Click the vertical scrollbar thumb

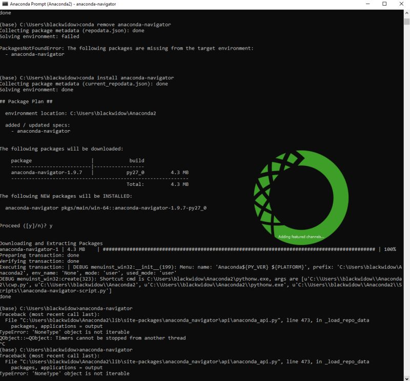click(407, 21)
